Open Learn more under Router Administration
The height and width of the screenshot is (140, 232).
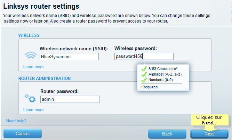click(x=33, y=110)
